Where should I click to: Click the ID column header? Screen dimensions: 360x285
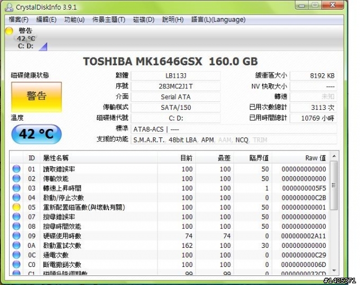31,158
